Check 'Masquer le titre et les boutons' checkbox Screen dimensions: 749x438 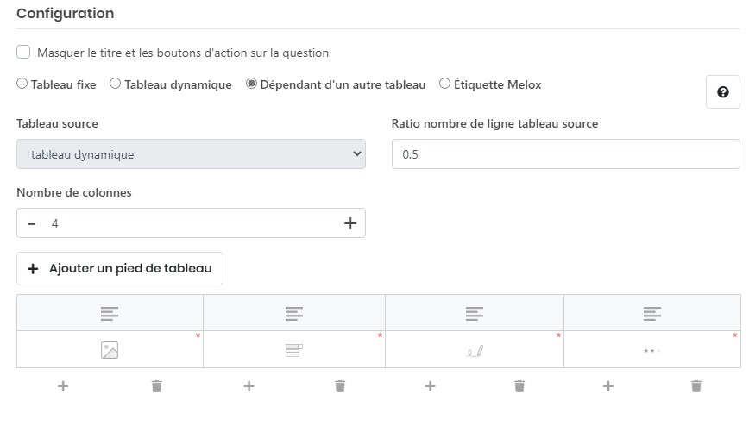pyautogui.click(x=24, y=53)
